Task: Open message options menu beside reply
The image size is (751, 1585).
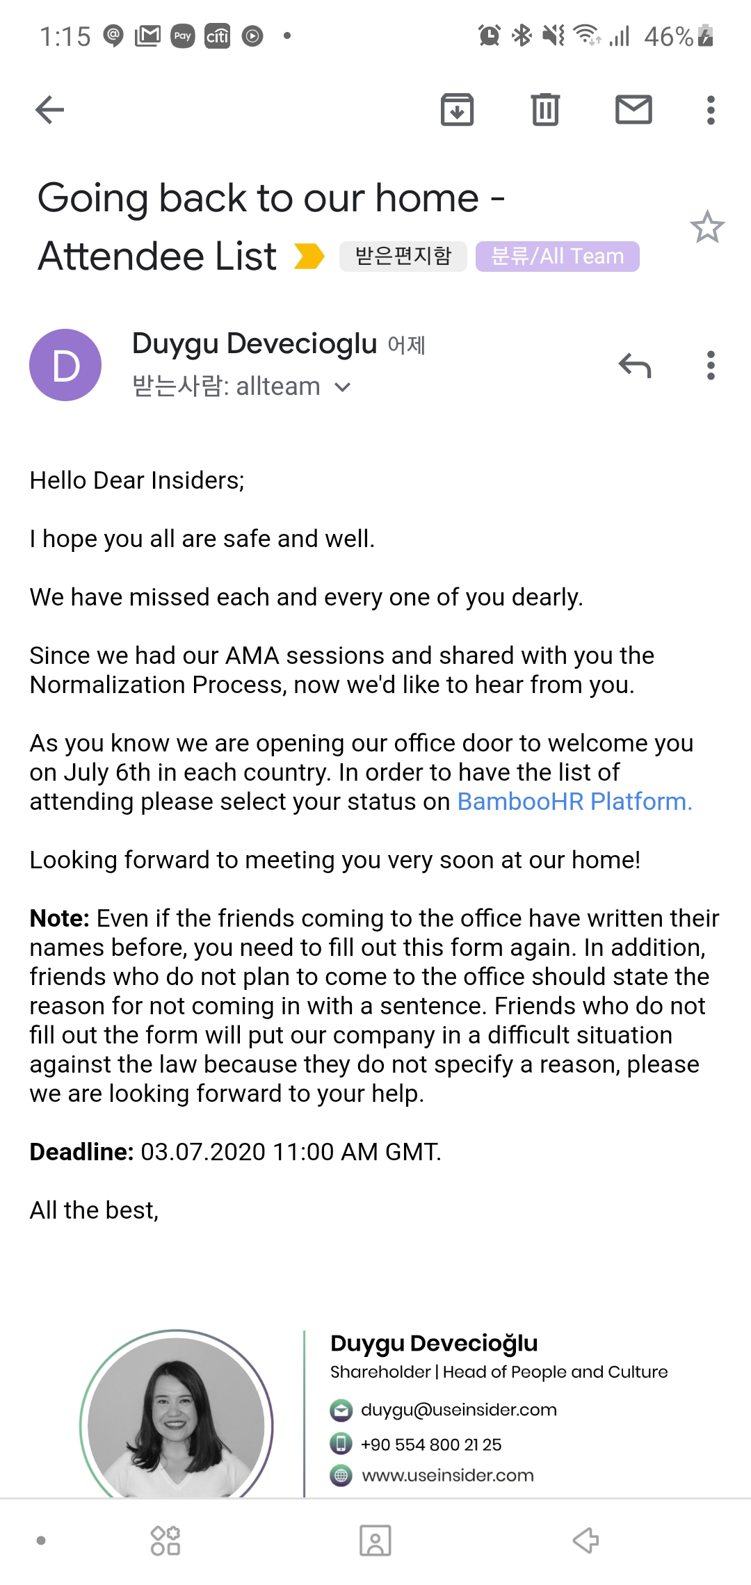Action: [710, 365]
